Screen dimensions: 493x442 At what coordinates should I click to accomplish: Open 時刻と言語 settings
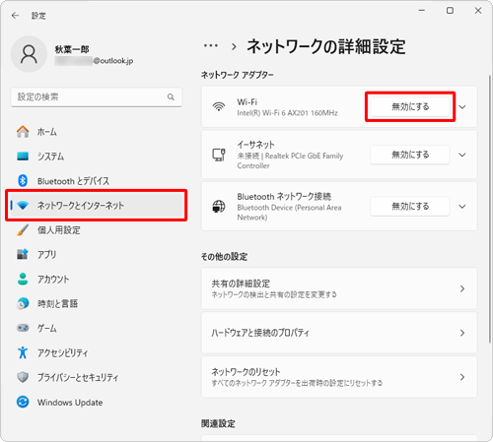(x=97, y=303)
